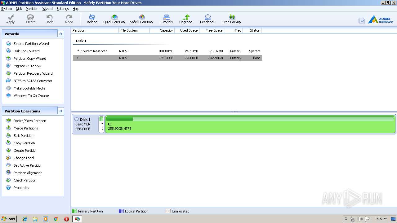Open the NTFS to FAT32 Converter
This screenshot has width=397, height=223.
click(33, 81)
